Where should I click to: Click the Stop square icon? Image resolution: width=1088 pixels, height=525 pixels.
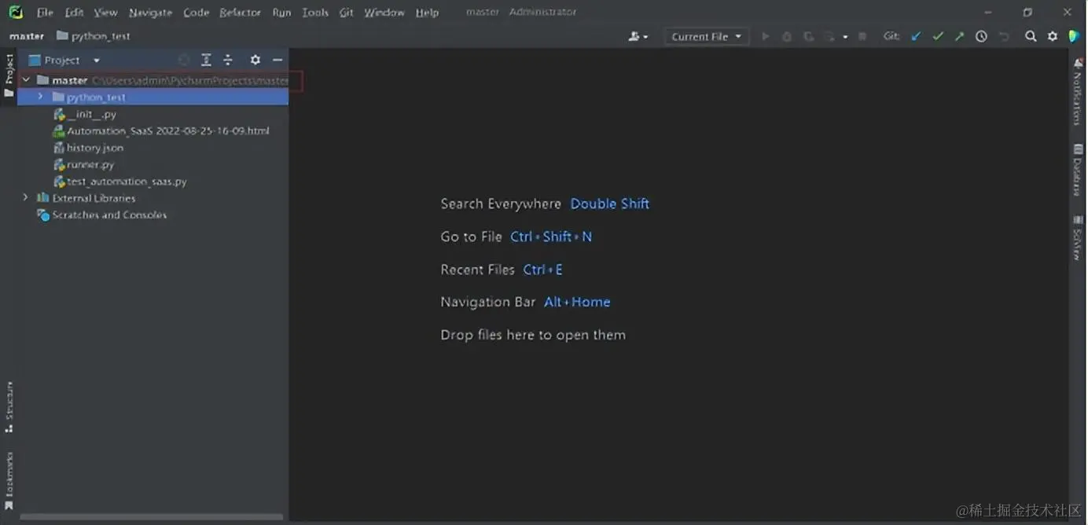point(862,36)
